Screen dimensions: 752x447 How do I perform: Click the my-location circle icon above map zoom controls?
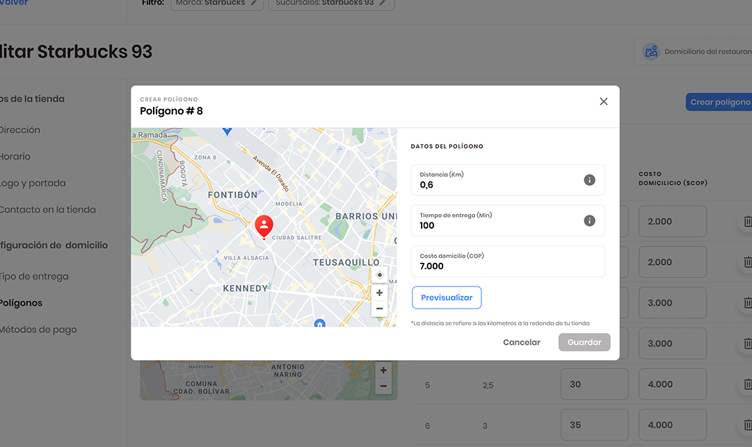379,275
